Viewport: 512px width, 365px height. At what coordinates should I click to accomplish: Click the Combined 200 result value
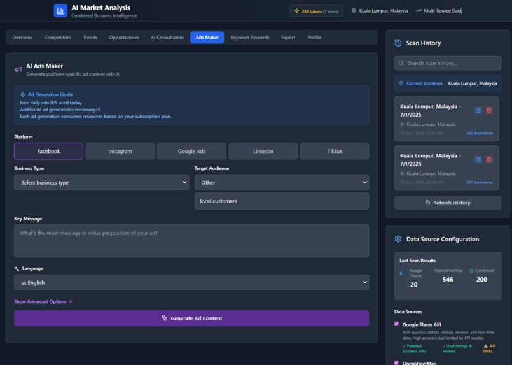tap(481, 279)
